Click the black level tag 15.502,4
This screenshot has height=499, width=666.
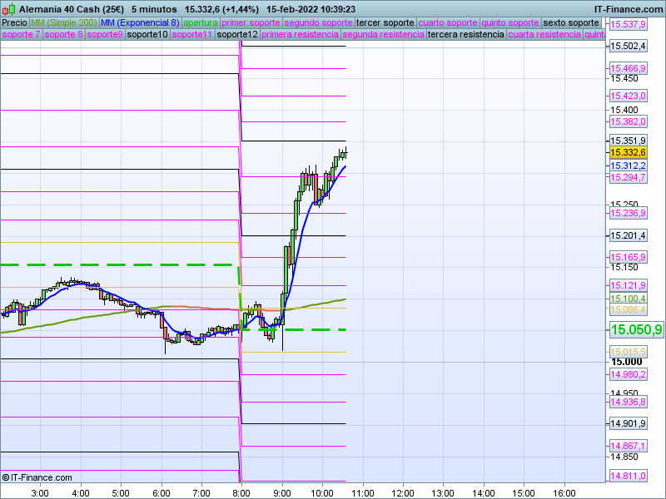pos(628,46)
